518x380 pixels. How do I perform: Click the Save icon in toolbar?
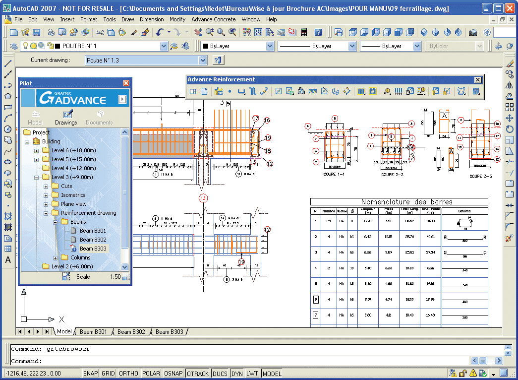(37, 32)
